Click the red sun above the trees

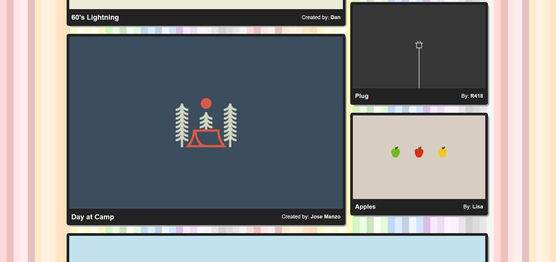(x=206, y=103)
